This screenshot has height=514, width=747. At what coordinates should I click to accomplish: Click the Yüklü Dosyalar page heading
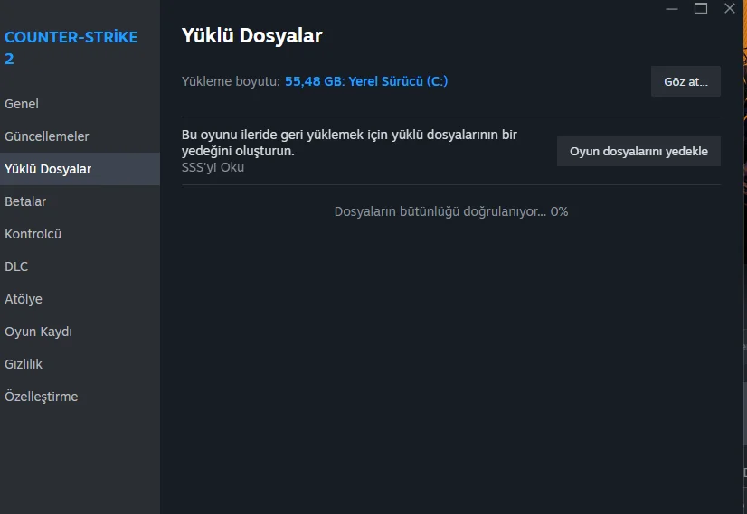(252, 36)
